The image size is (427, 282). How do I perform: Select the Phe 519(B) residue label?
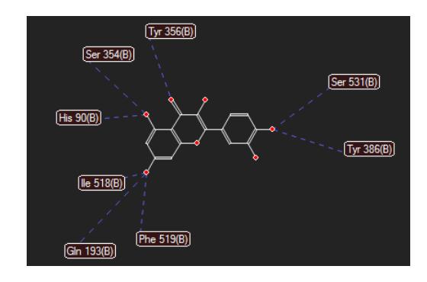coord(163,239)
